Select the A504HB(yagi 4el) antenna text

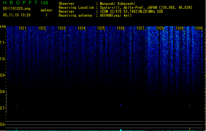click(116, 15)
